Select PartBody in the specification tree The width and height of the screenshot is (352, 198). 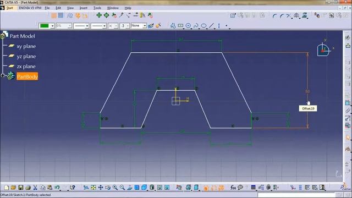click(27, 76)
